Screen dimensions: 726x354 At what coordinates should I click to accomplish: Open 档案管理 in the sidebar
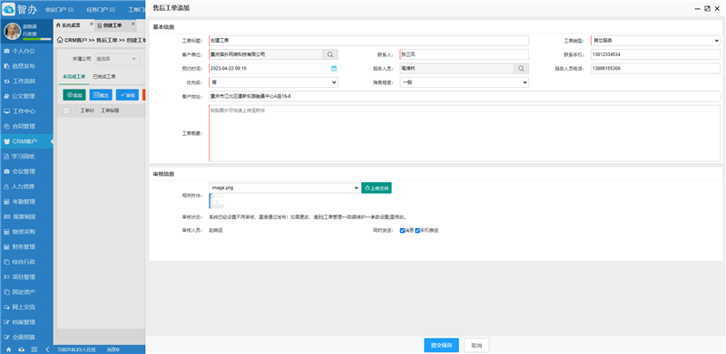(x=26, y=322)
